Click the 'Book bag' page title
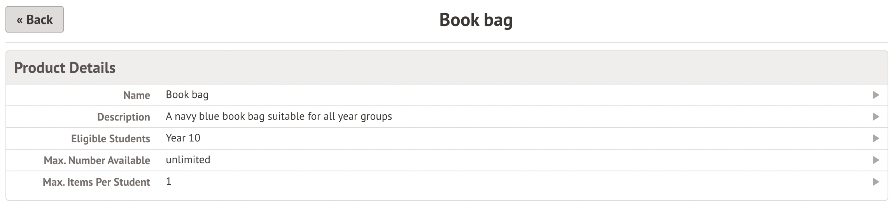The image size is (893, 207). (x=476, y=20)
